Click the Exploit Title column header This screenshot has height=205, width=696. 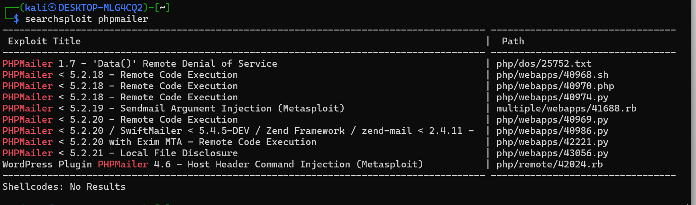click(x=44, y=41)
